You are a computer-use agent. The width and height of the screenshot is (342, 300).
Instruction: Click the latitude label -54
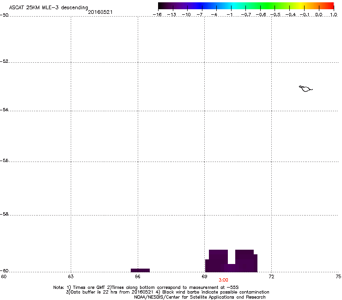[4, 110]
